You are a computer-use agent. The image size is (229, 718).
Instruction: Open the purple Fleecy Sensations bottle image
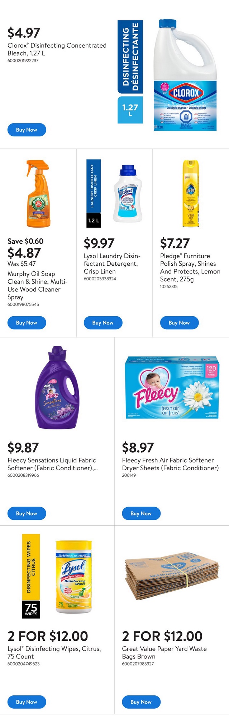57,388
